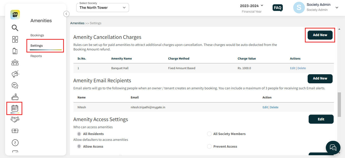Select the highlighted Amenities calendar icon
Viewport: 345px width, 158px height.
click(x=14, y=108)
